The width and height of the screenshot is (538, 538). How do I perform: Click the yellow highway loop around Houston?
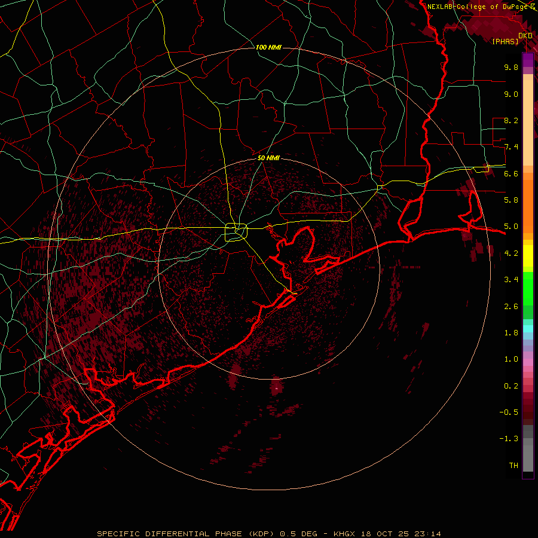coord(236,233)
